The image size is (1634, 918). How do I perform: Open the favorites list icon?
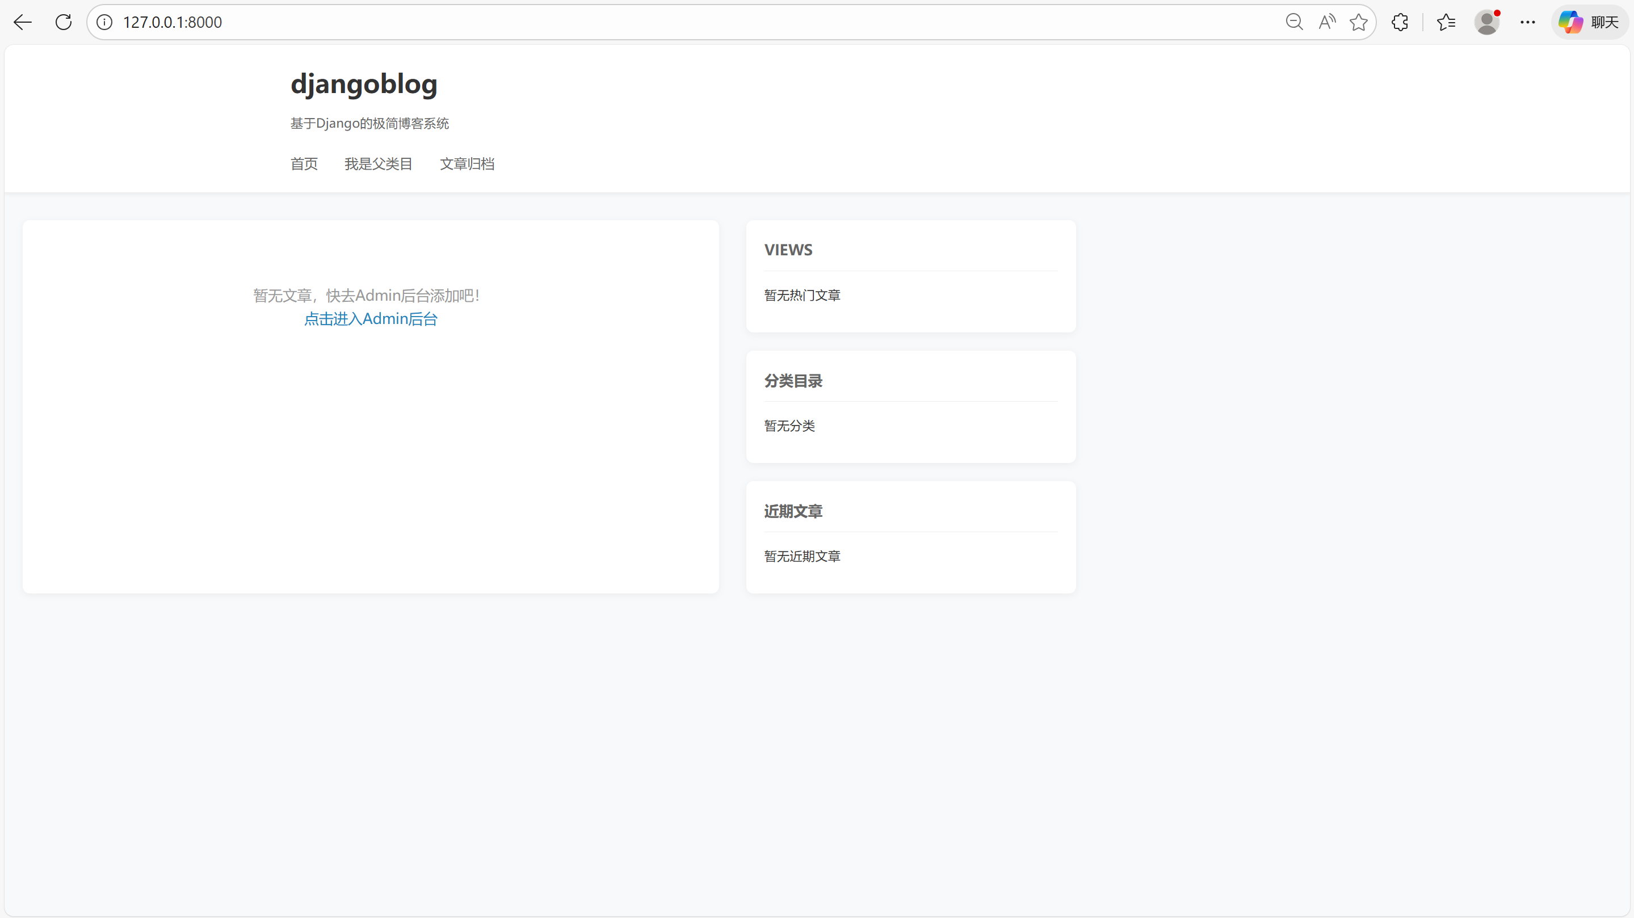pos(1446,22)
